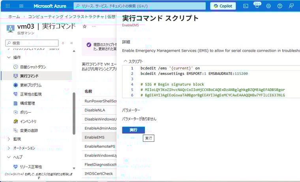Collapse the ヘルプ section

9,157
